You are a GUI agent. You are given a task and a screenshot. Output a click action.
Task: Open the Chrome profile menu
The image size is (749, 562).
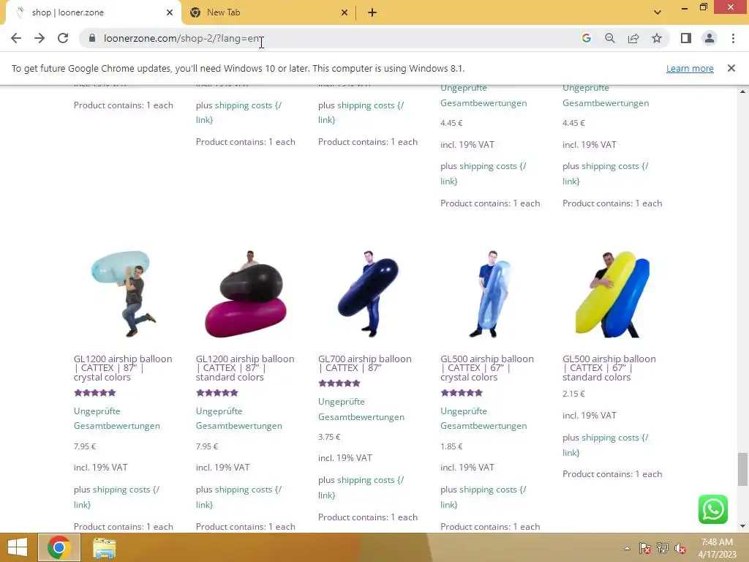[x=710, y=38]
